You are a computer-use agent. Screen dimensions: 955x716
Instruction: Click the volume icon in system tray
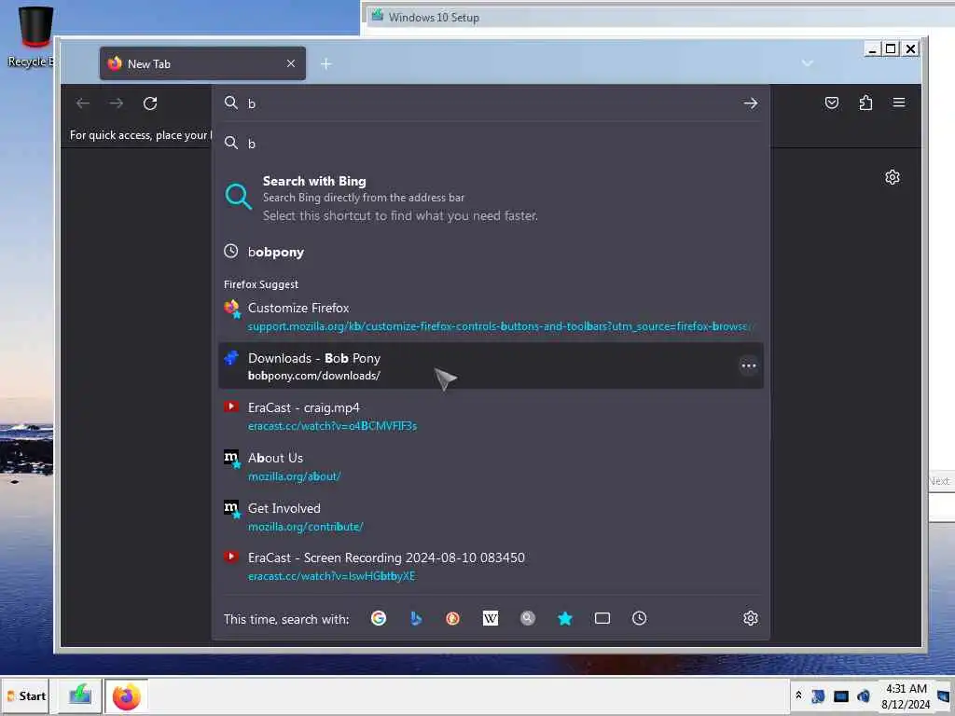863,695
